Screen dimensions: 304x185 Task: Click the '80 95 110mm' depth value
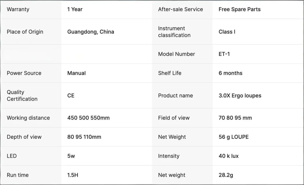point(84,137)
